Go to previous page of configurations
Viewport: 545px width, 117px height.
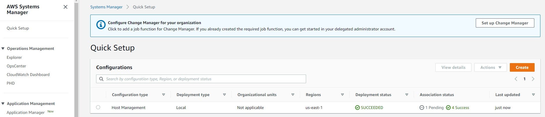point(516,79)
